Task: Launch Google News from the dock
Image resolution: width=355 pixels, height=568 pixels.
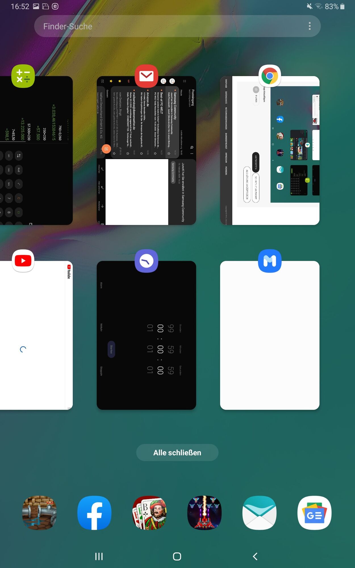Action: tap(314, 513)
